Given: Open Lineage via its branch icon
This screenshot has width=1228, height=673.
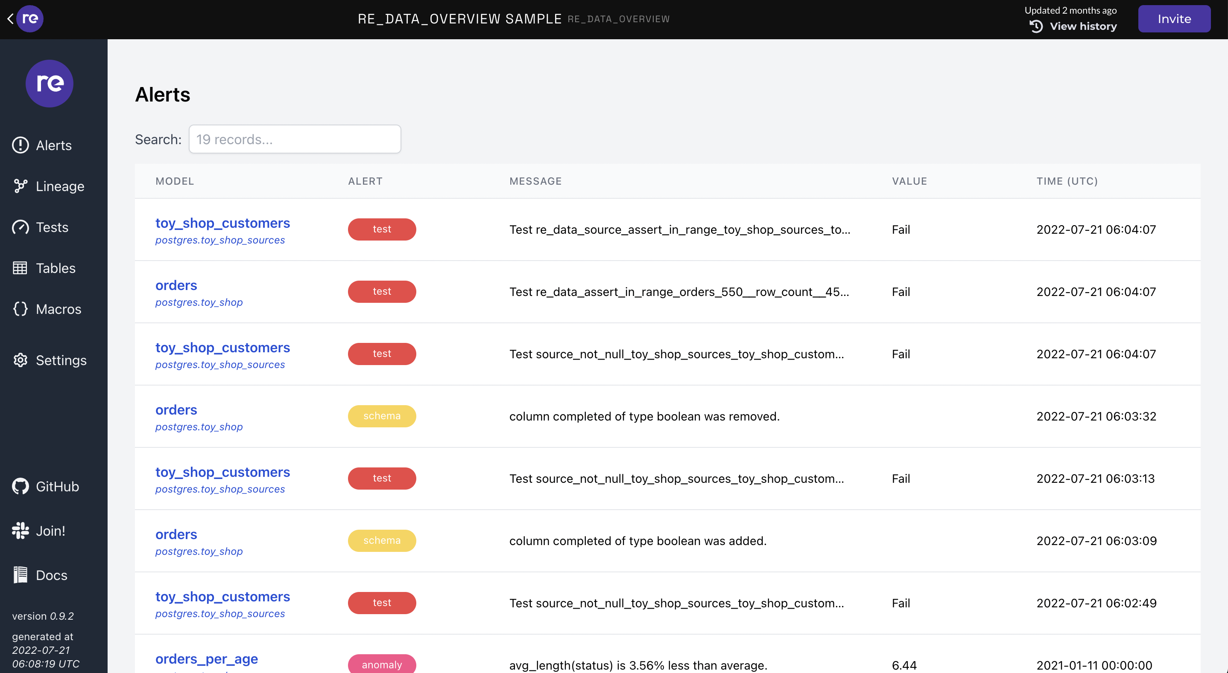Looking at the screenshot, I should point(20,186).
